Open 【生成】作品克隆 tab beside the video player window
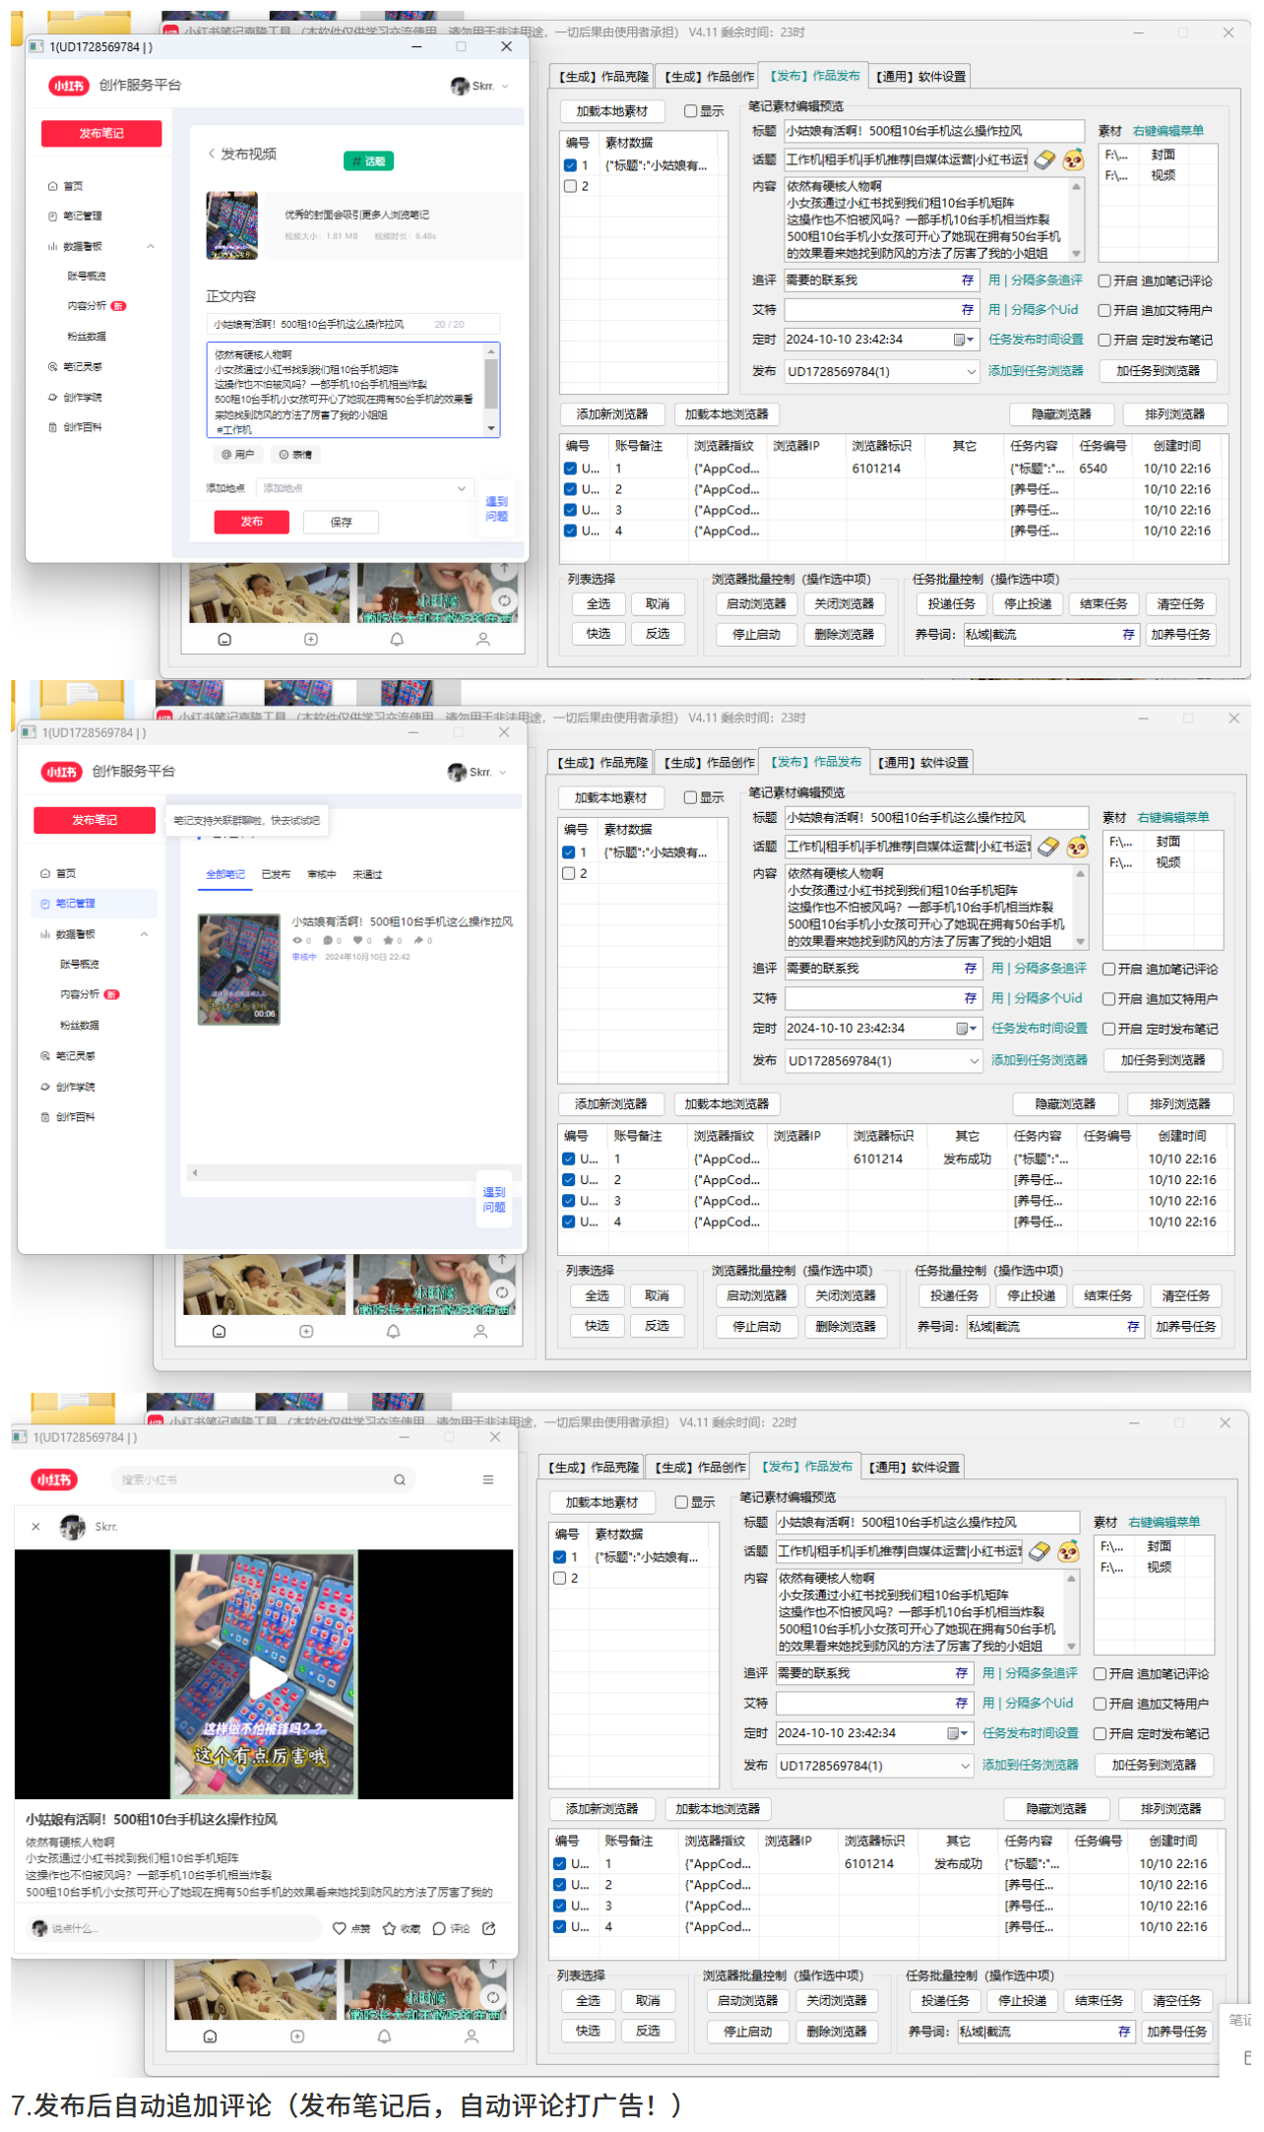 [x=592, y=1467]
